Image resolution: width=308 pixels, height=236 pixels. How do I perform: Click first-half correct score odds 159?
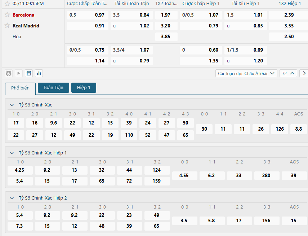(x=157, y=181)
